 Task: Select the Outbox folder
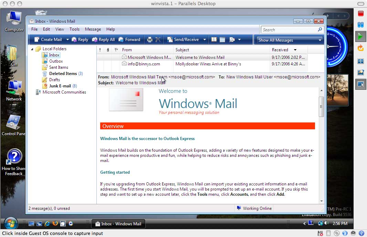point(56,61)
